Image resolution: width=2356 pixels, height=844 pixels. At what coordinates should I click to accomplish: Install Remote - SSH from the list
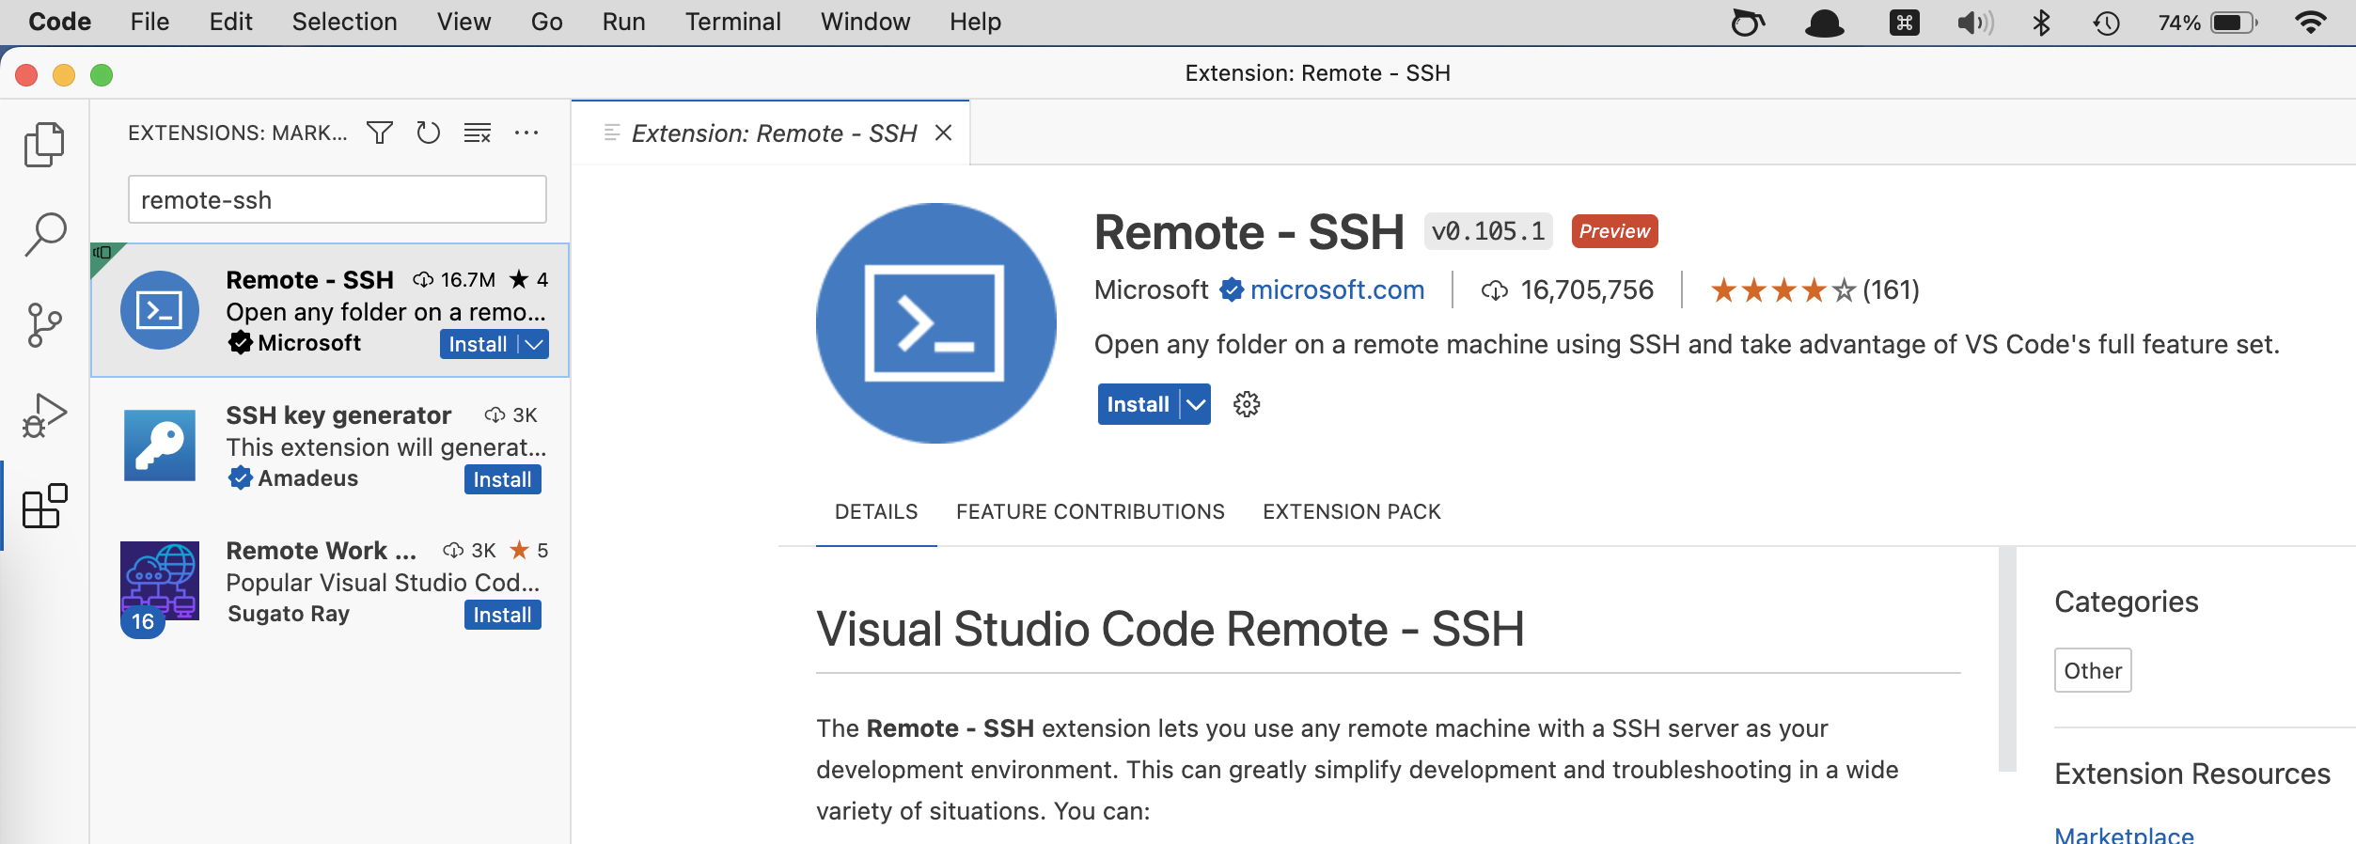(478, 344)
